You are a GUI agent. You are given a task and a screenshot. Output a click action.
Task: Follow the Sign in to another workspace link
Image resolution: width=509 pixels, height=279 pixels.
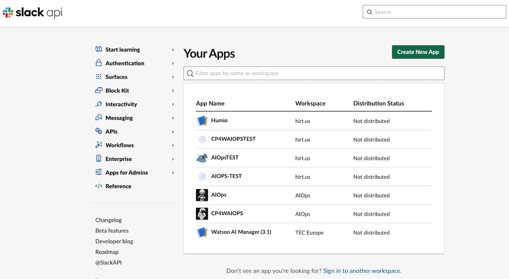362,270
